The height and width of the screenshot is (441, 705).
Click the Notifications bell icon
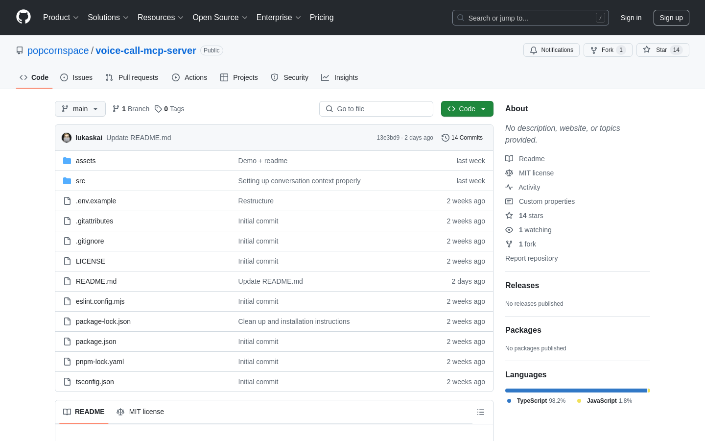pos(534,50)
